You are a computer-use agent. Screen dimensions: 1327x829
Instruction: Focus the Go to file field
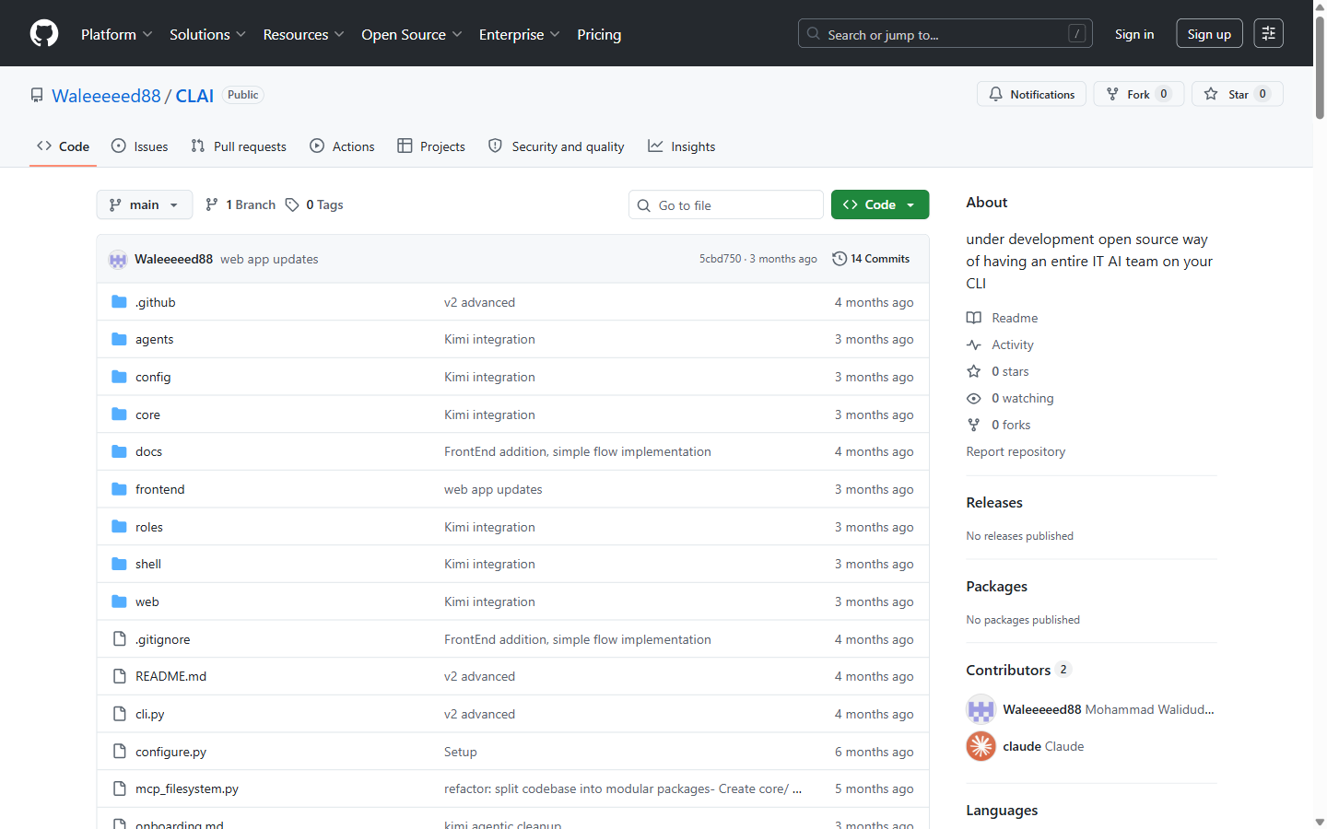(x=726, y=204)
